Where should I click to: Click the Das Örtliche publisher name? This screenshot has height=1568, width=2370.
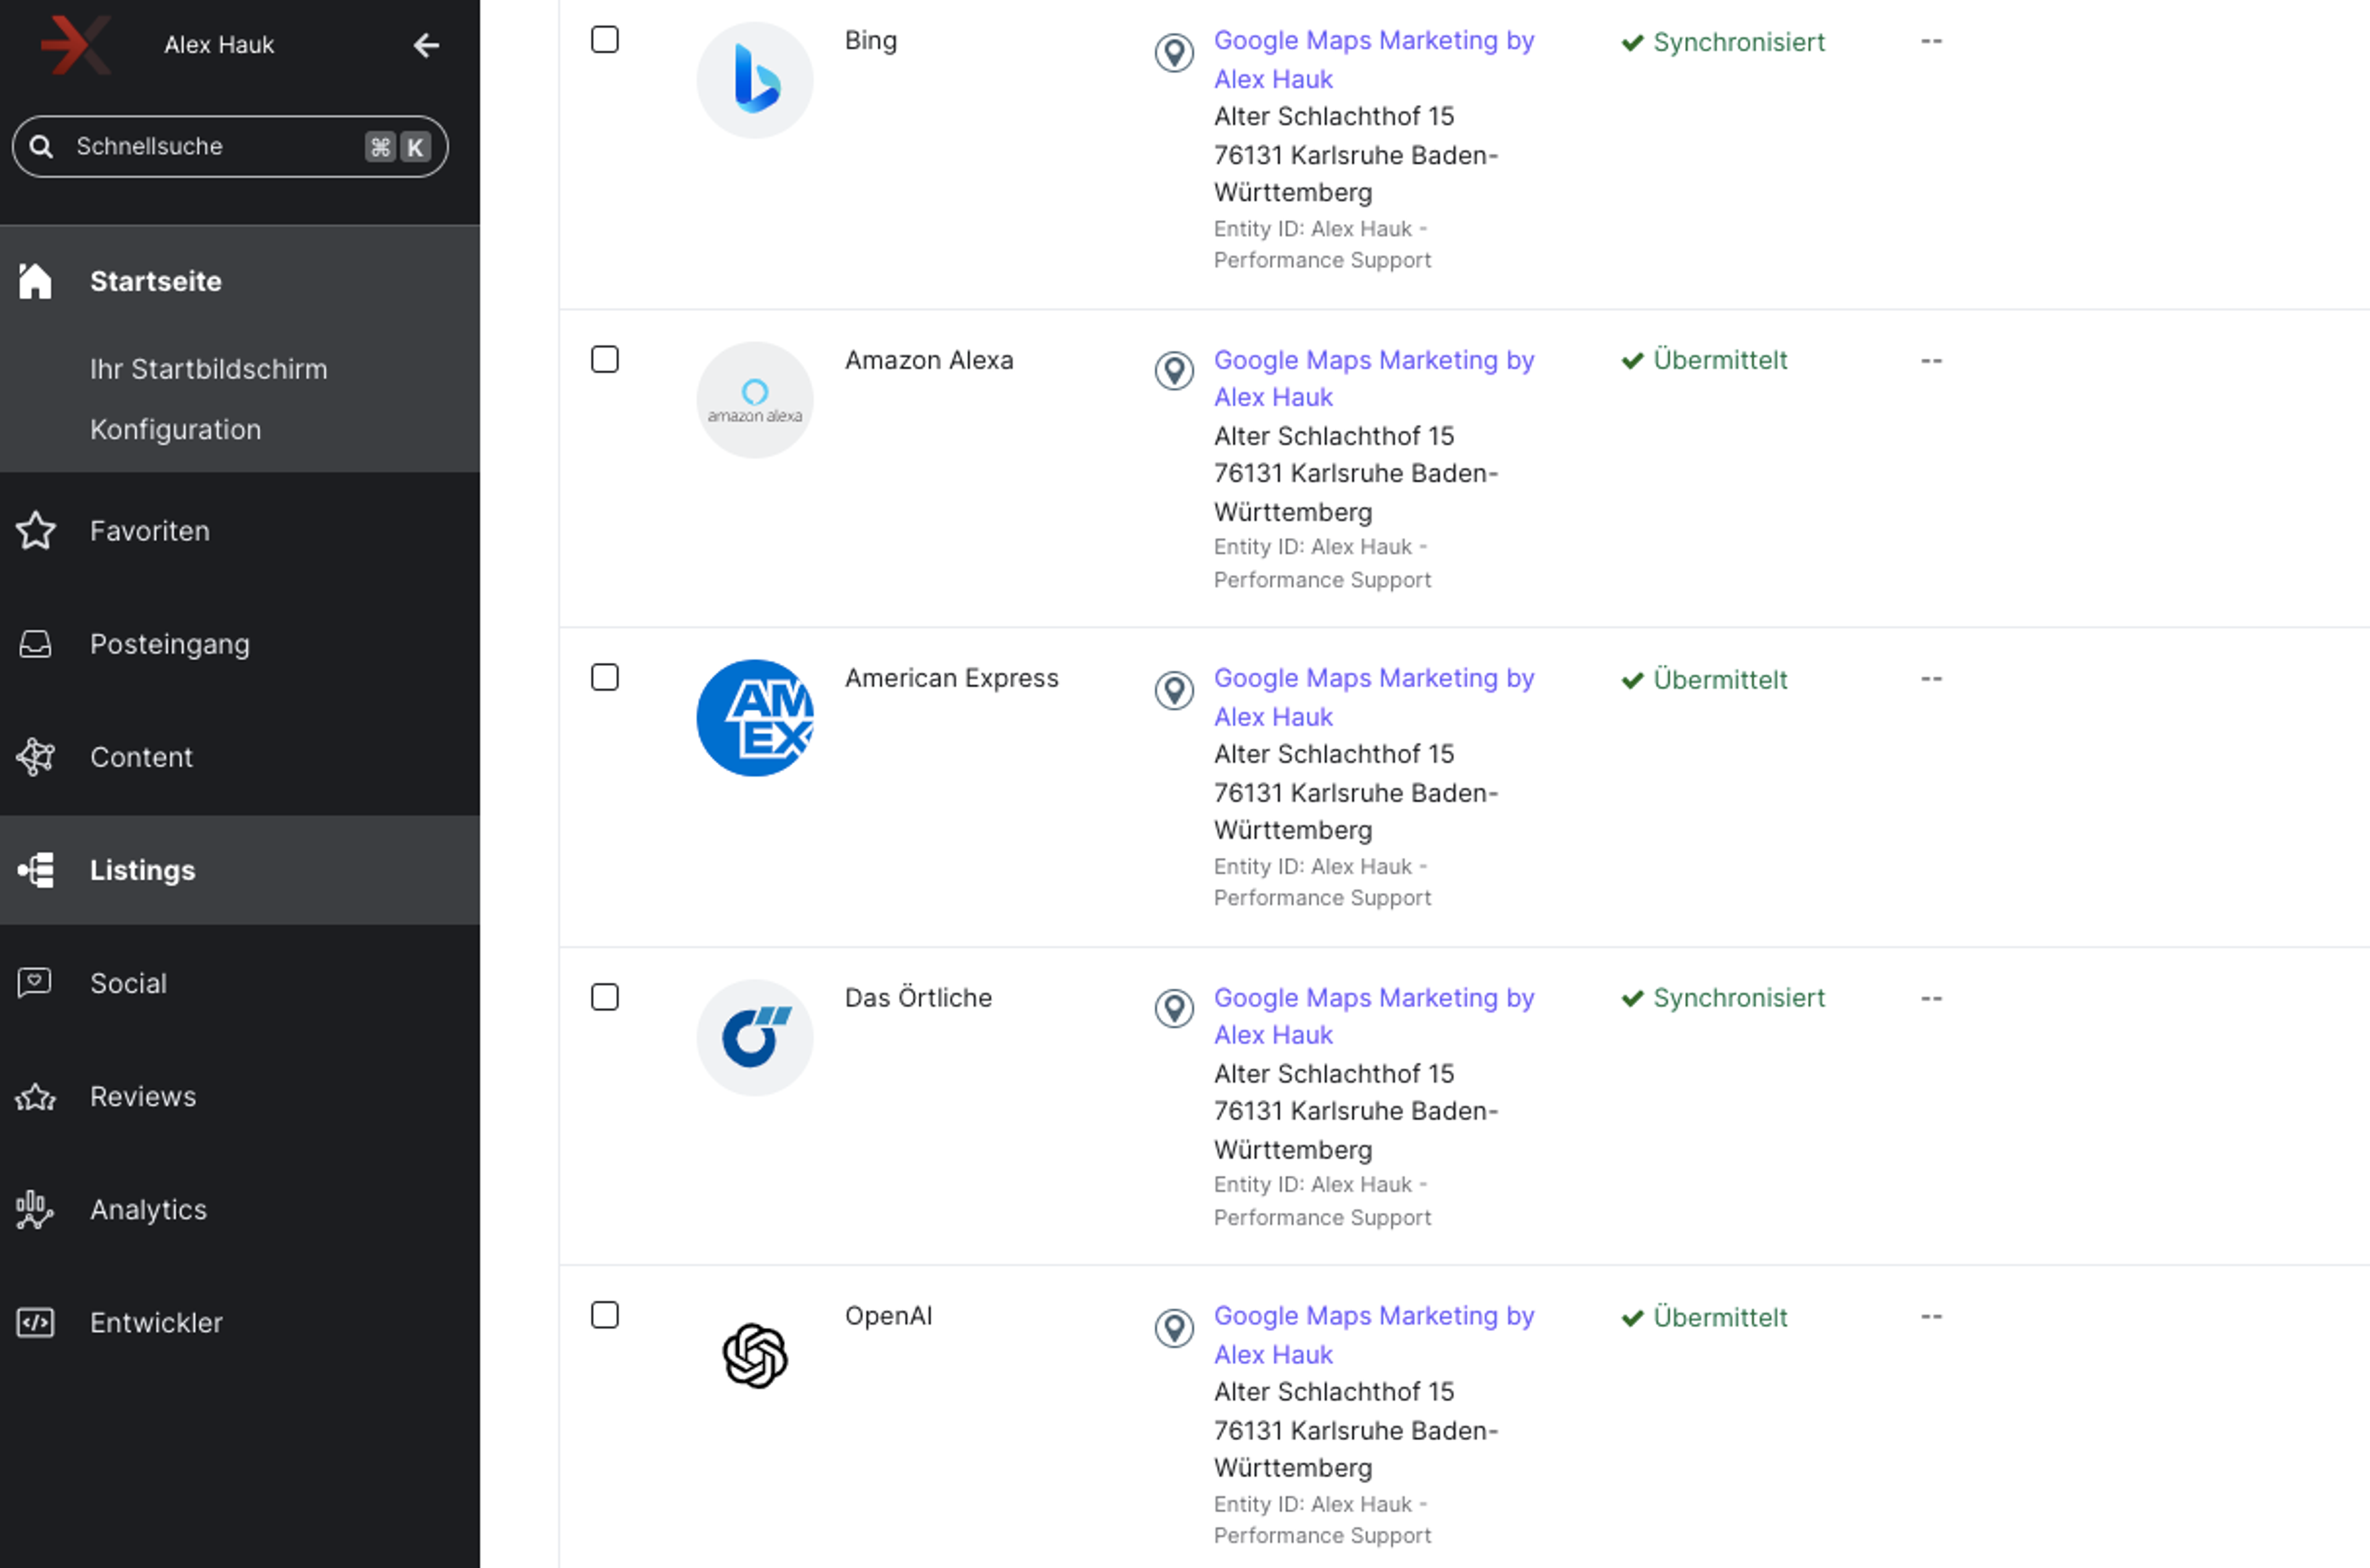pos(918,997)
